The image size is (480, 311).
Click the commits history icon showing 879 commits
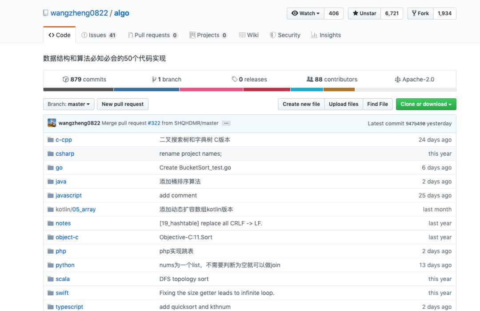[66, 79]
